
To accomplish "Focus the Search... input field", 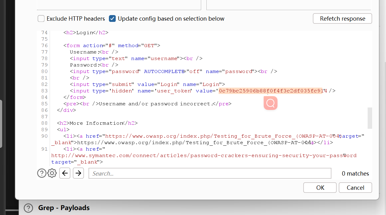I will (210, 173).
